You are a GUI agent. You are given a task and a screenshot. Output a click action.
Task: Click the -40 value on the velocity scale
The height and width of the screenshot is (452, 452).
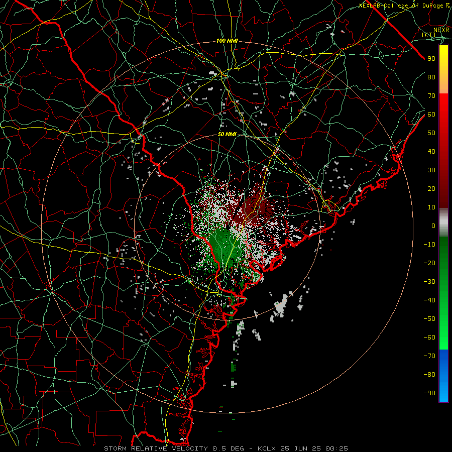click(x=429, y=300)
